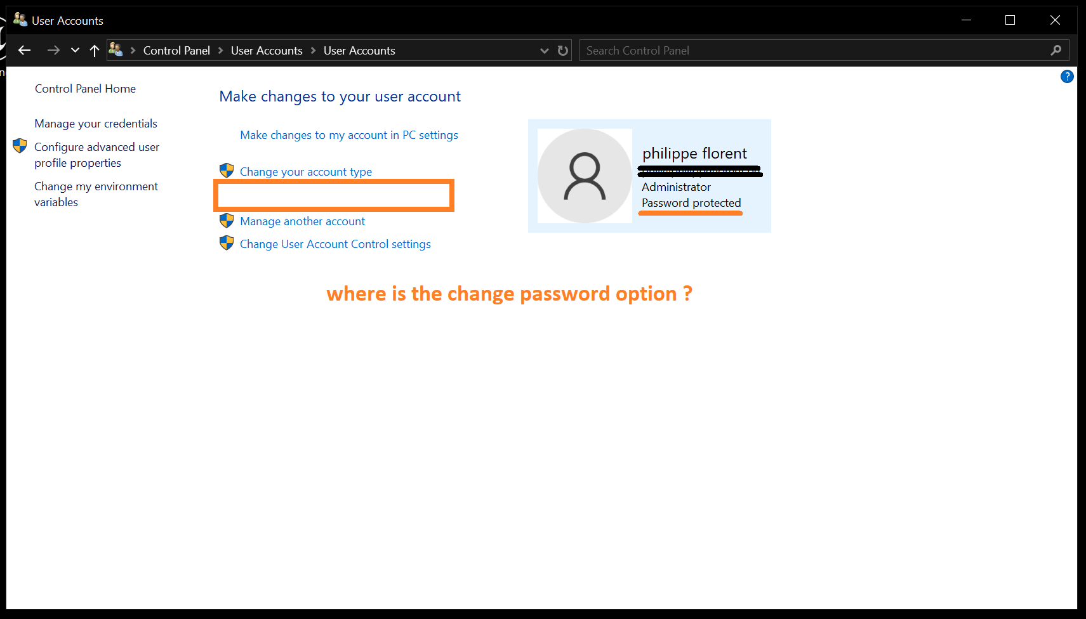Click the search magnifier icon
Image resolution: width=1086 pixels, height=619 pixels.
point(1056,51)
